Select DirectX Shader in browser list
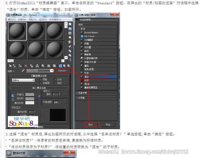Viewport: 201px width, 158px height. [x=98, y=33]
